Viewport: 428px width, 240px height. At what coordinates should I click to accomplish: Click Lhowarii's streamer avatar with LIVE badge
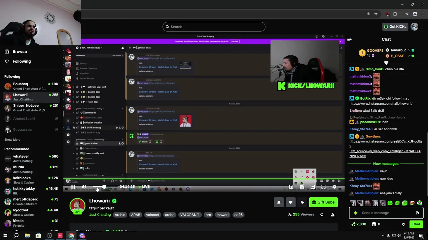pyautogui.click(x=77, y=206)
